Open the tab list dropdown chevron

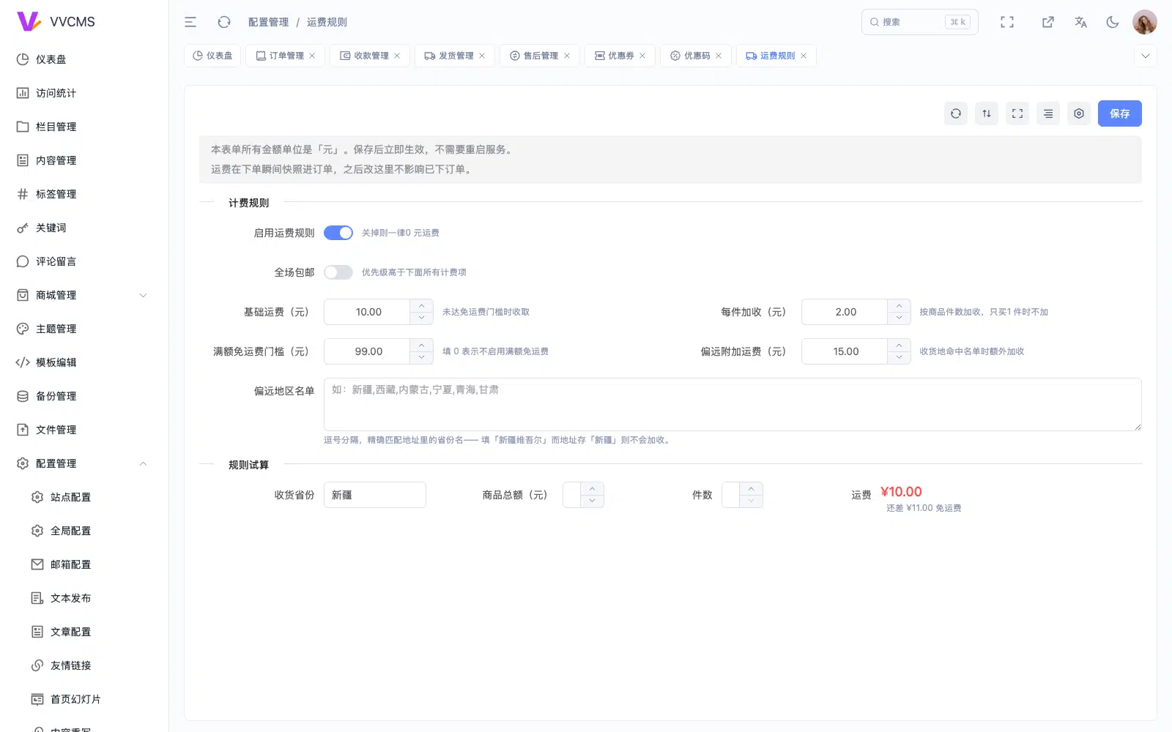1146,56
